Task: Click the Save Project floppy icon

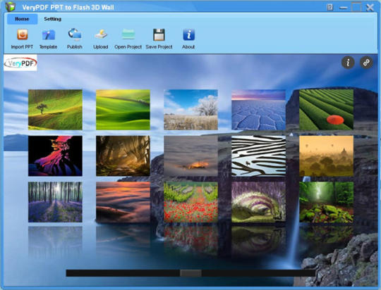Action: pyautogui.click(x=159, y=34)
